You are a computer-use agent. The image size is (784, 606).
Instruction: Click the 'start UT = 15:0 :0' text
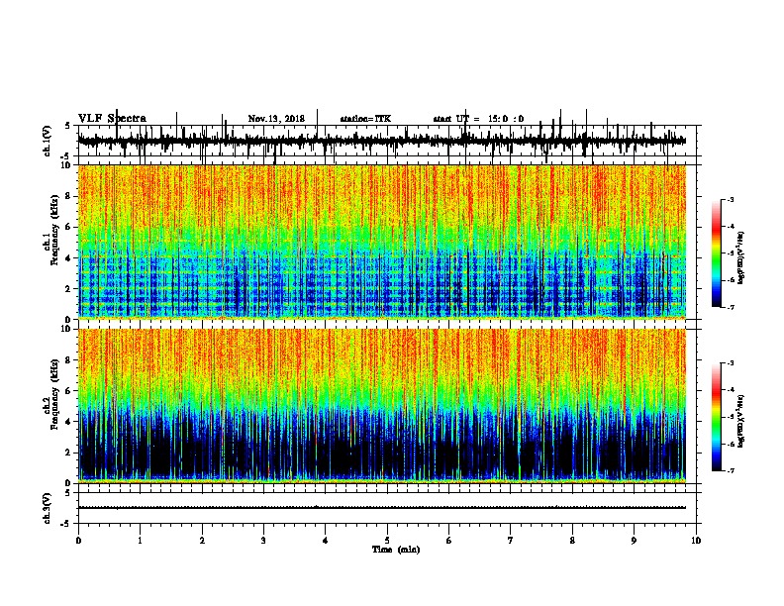pyautogui.click(x=478, y=119)
